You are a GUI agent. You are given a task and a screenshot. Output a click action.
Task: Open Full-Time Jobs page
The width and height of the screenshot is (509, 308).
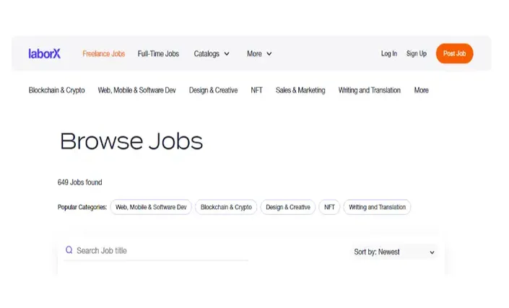point(158,53)
